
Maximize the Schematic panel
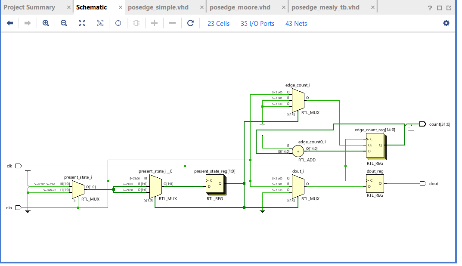(x=439, y=7)
